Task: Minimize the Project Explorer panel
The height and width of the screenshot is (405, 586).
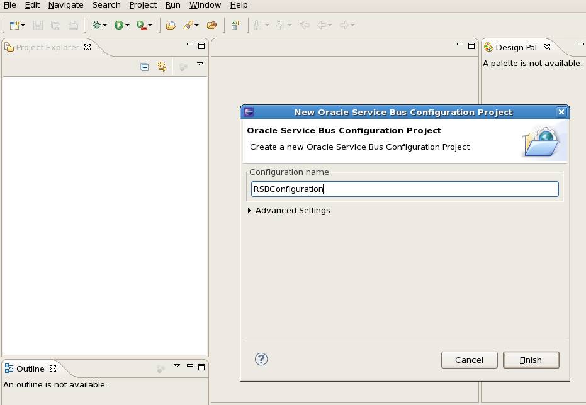Action: pos(190,45)
